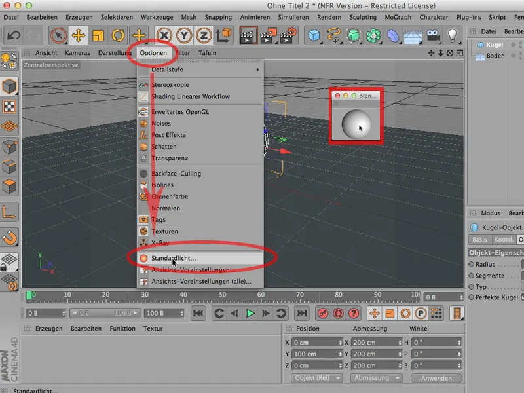Screen dimensions: 524x393
Task: Click the Position Y 100 cm field
Action: tap(317, 354)
